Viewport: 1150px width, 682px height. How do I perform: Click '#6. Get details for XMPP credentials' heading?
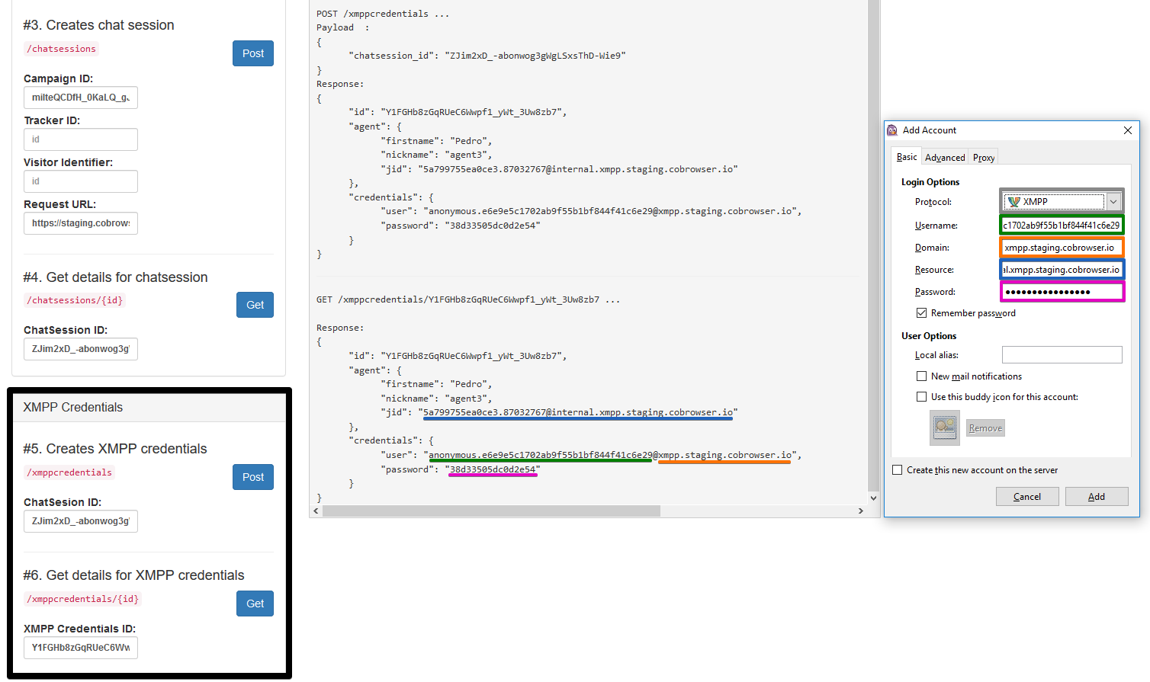133,575
